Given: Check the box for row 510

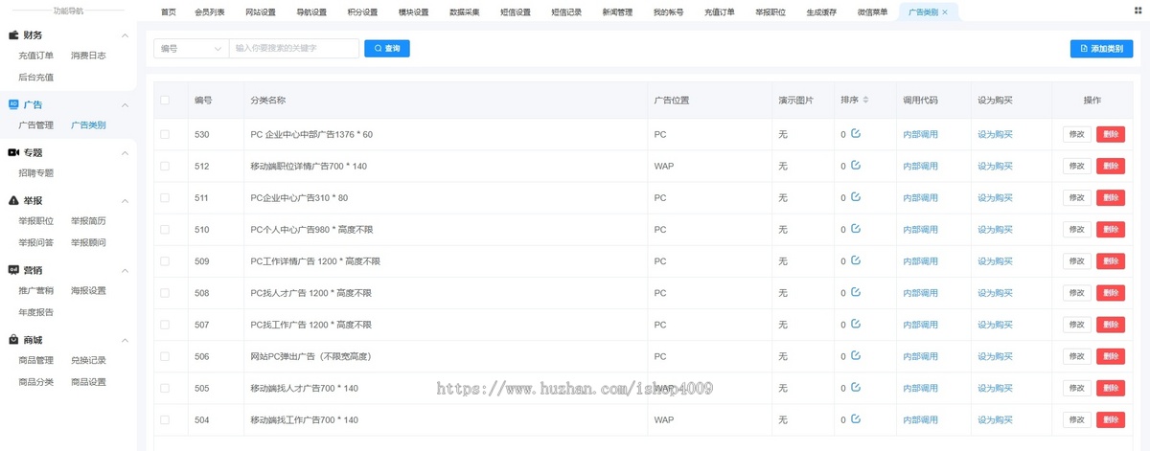Looking at the screenshot, I should coord(165,229).
